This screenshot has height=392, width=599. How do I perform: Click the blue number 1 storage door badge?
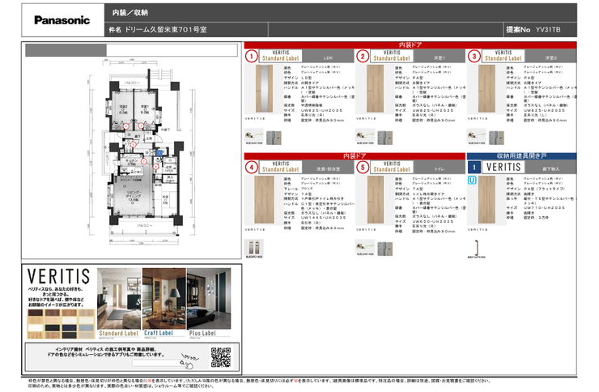pyautogui.click(x=474, y=167)
